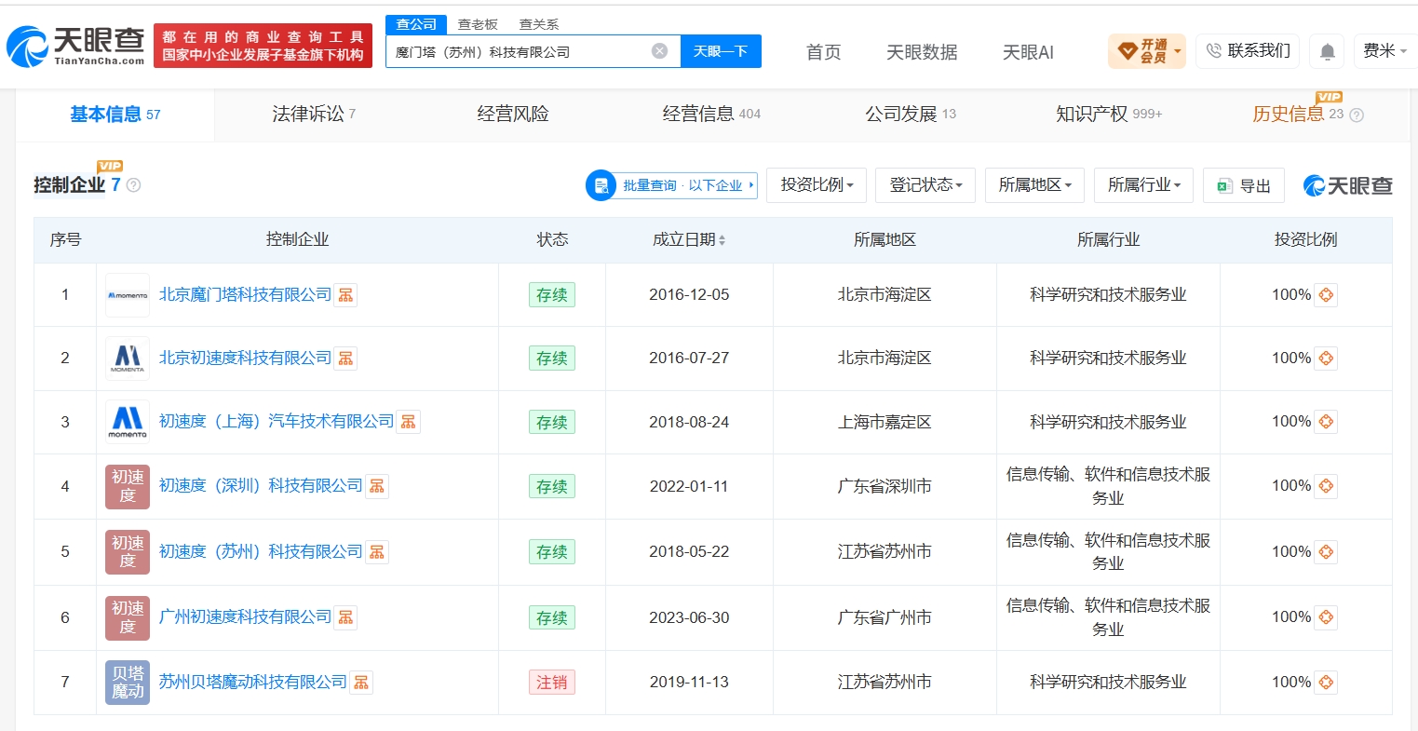Click date 2023-06-30 cell
This screenshot has height=731, width=1418.
(689, 617)
